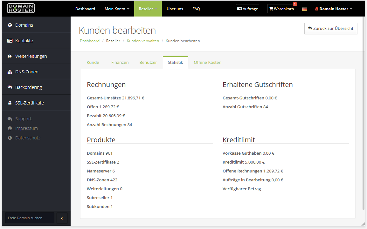Open the Warenkorb button
367x229 pixels.
click(x=281, y=9)
